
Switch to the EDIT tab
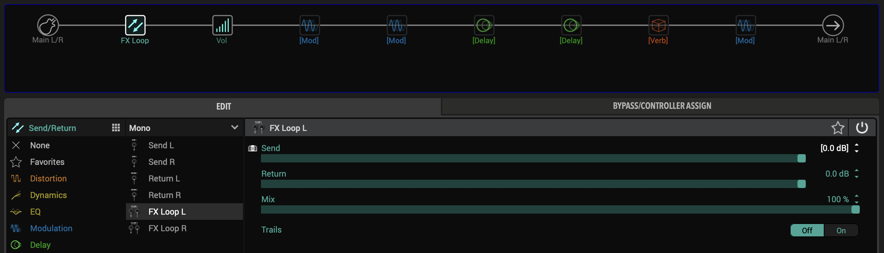tap(223, 106)
